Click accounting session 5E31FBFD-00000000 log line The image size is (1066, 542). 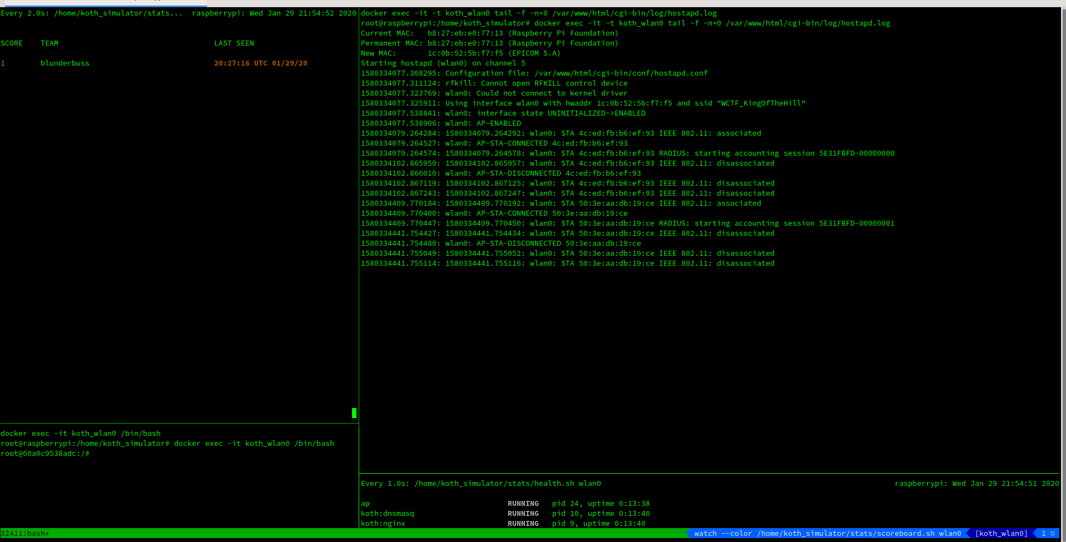click(x=628, y=153)
